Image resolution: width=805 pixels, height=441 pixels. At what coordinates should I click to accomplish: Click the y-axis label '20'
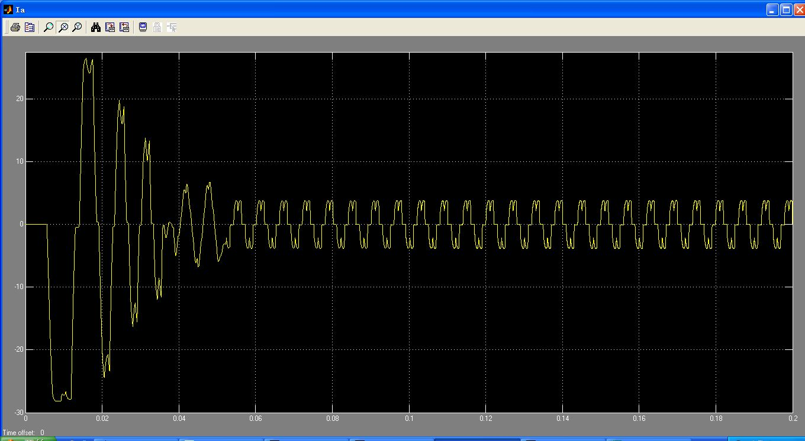(x=20, y=99)
